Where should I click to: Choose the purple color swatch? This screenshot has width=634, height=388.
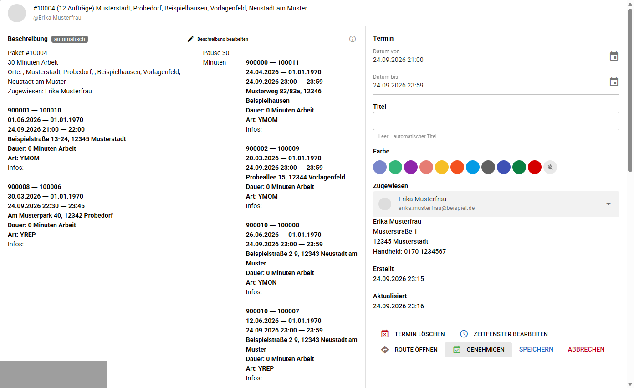pyautogui.click(x=411, y=167)
